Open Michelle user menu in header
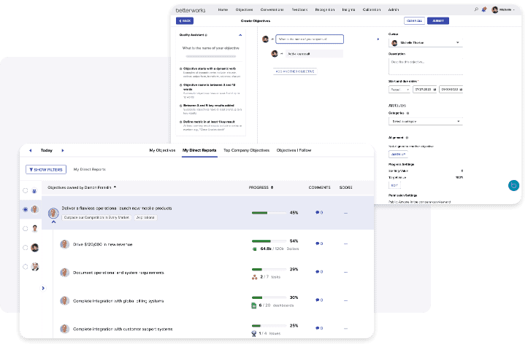This screenshot has height=347, width=528. click(x=504, y=9)
